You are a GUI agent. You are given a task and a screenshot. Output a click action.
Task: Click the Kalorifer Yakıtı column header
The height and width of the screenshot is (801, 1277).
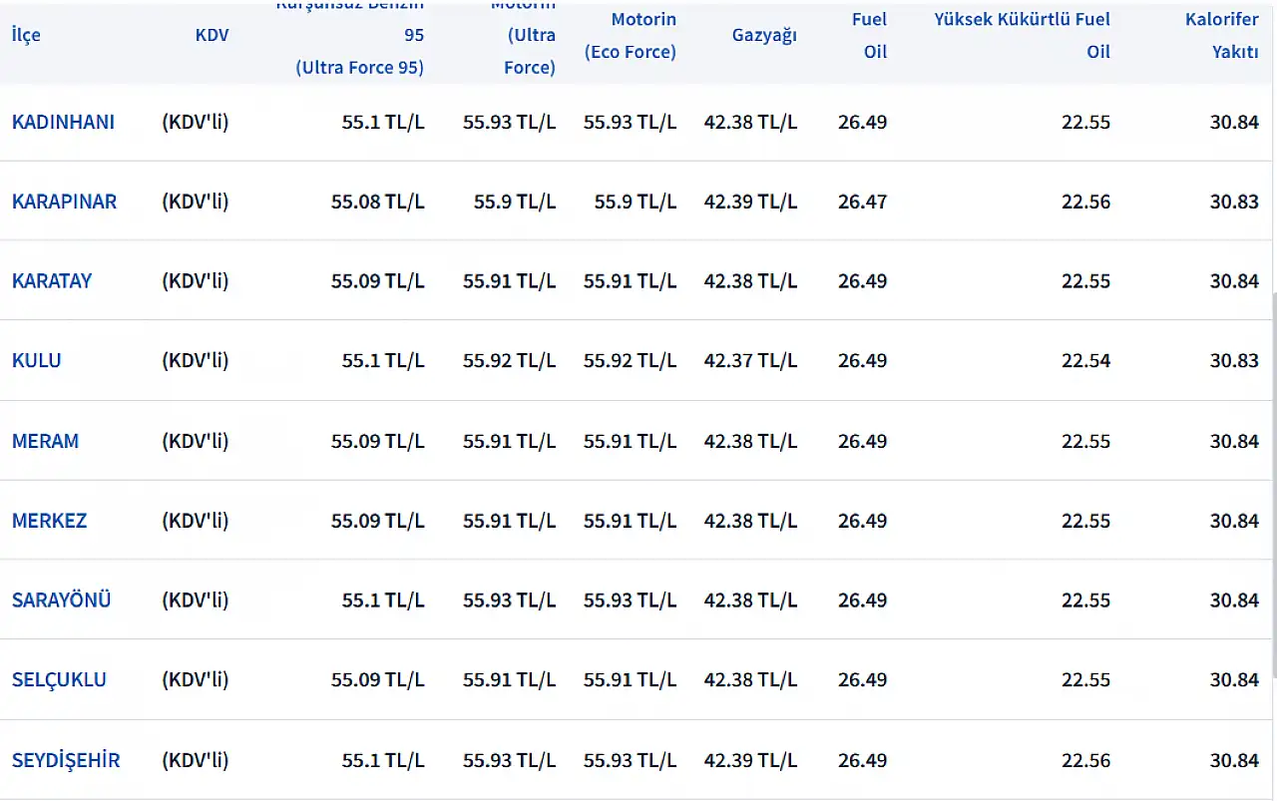pos(1221,35)
